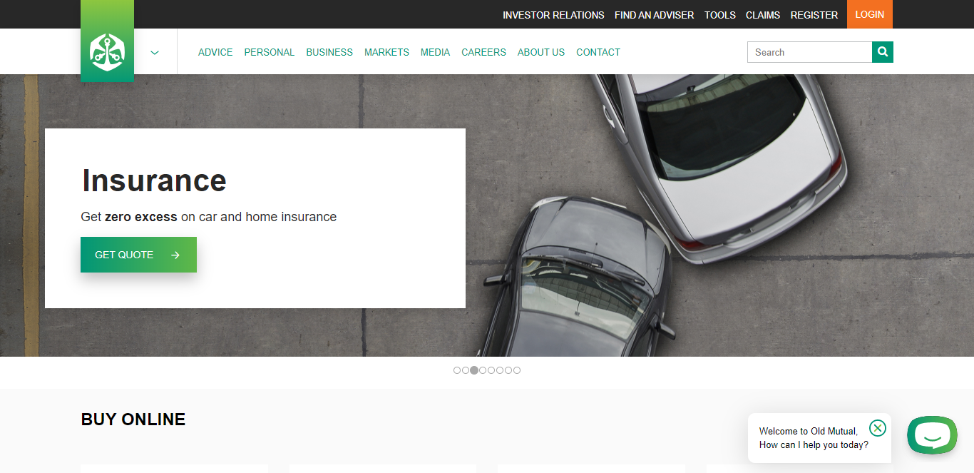Select the last carousel slide dot
Image resolution: width=974 pixels, height=473 pixels.
coord(517,370)
